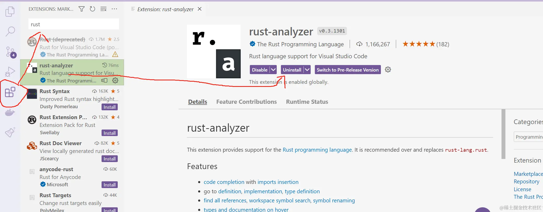Open find all references link
Screen dimensions: 543x212
tap(225, 201)
